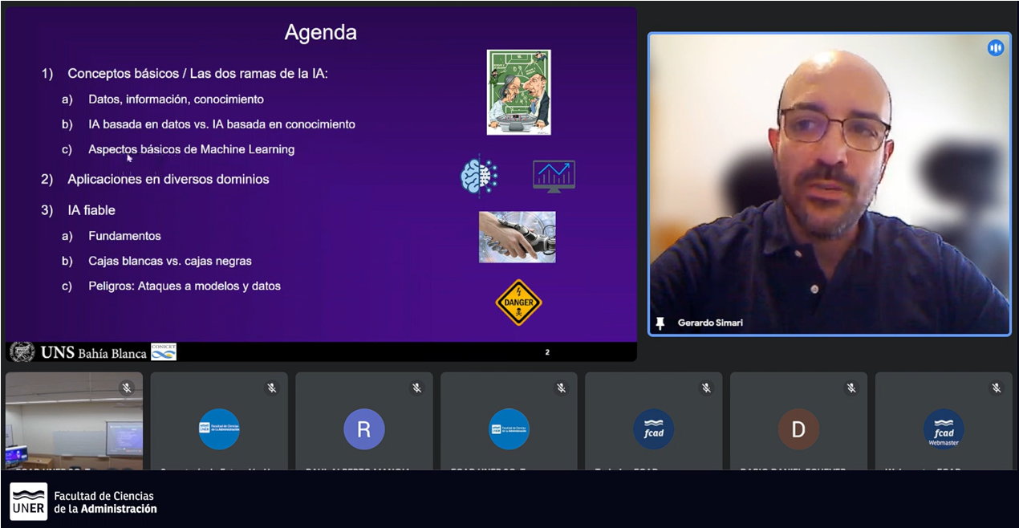Click 'Conceptos básicos / Las dos ramas de la IA'

coord(198,73)
